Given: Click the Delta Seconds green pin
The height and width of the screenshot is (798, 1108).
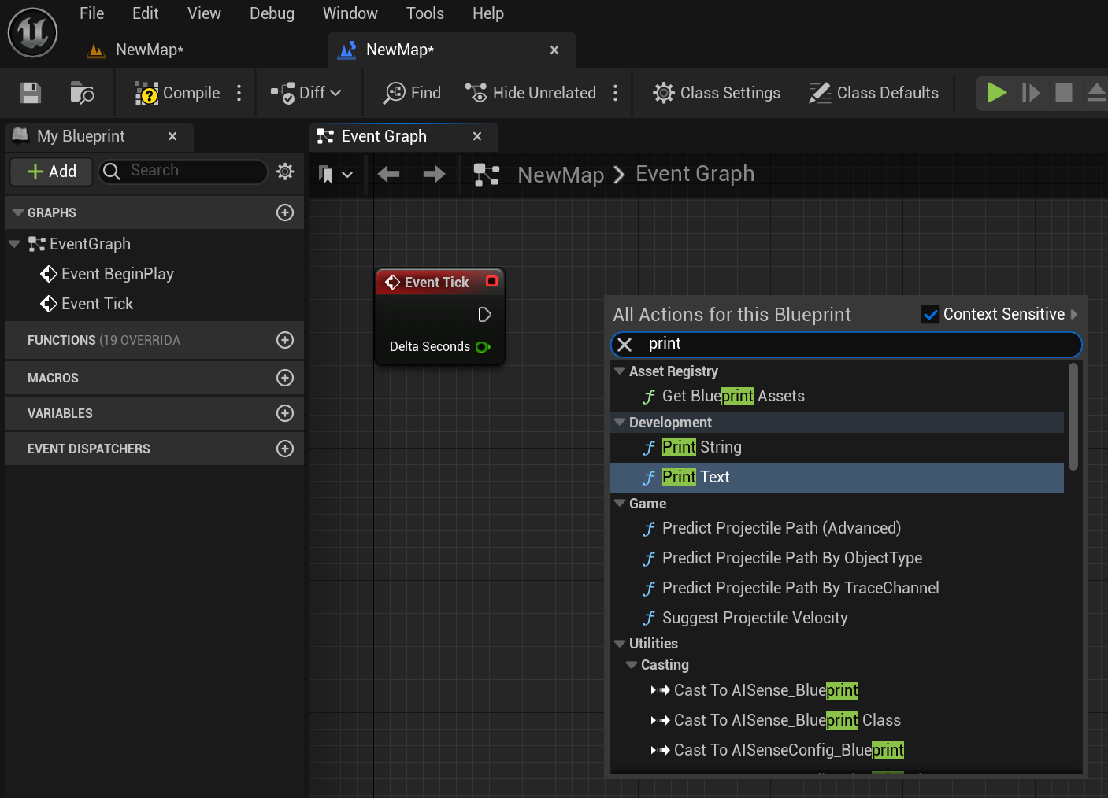Looking at the screenshot, I should pos(483,347).
